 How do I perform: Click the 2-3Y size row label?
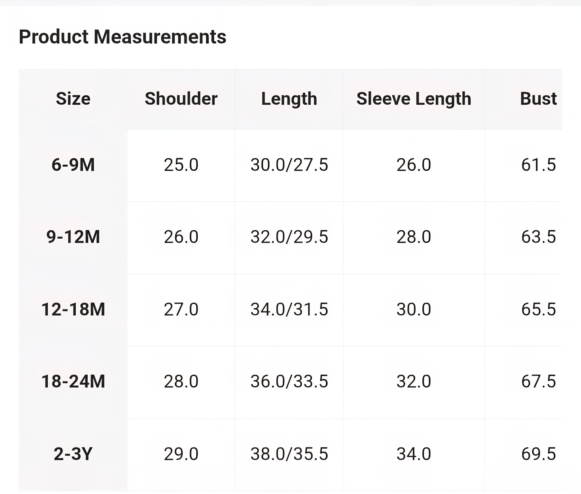pyautogui.click(x=73, y=454)
